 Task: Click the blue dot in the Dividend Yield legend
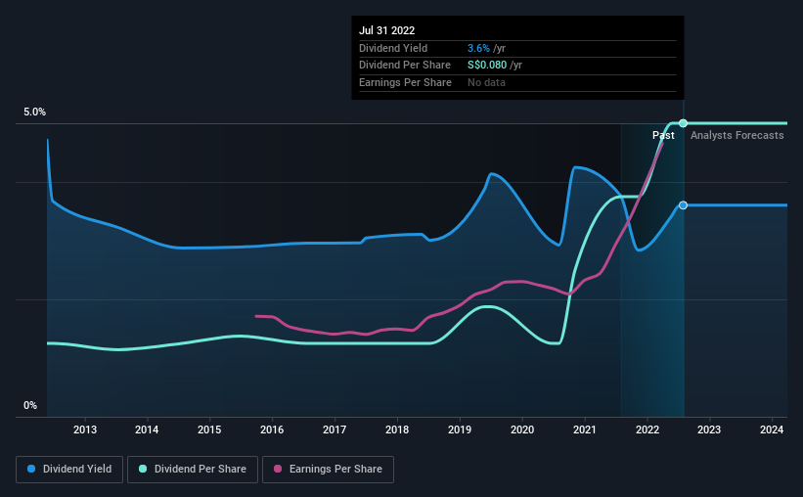tap(32, 470)
